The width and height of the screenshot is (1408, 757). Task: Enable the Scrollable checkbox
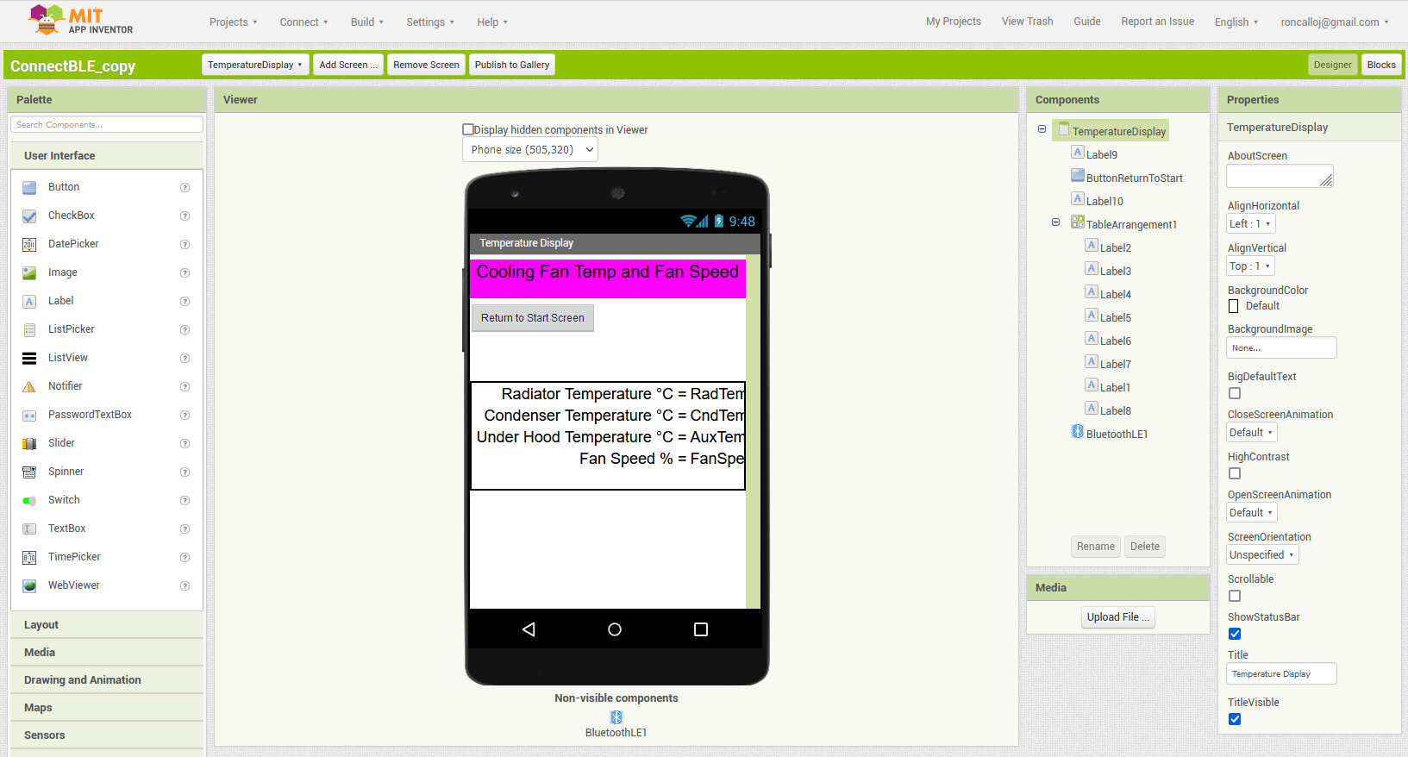pos(1235,596)
